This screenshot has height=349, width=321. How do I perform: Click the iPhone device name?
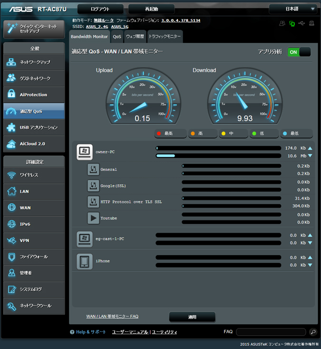coord(102,261)
